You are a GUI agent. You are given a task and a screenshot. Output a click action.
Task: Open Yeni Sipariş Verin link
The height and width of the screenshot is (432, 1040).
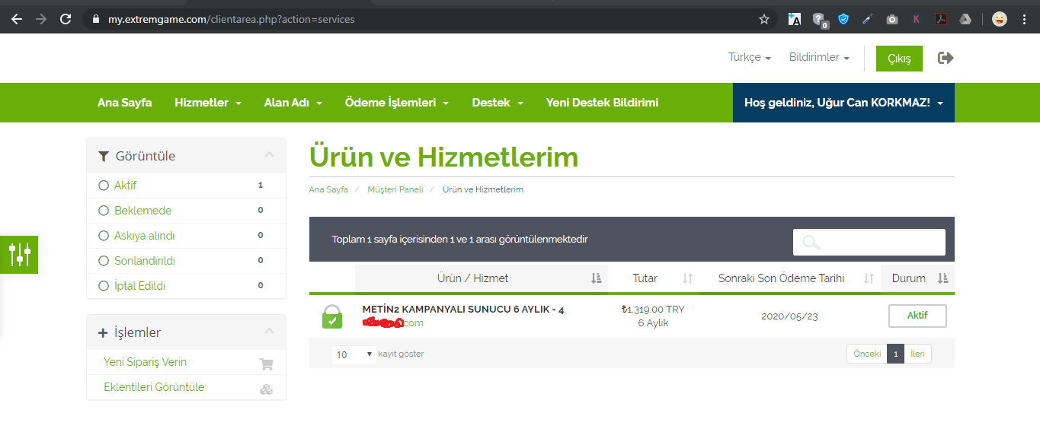pyautogui.click(x=145, y=362)
